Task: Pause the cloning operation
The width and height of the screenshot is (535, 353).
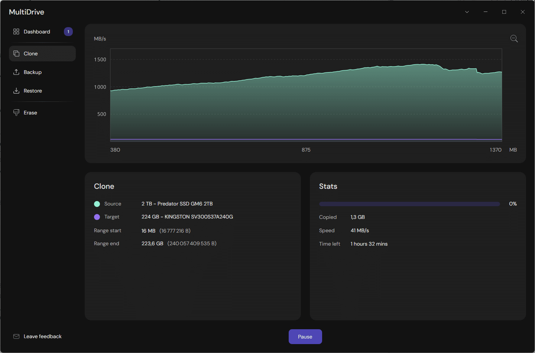Action: [305, 337]
